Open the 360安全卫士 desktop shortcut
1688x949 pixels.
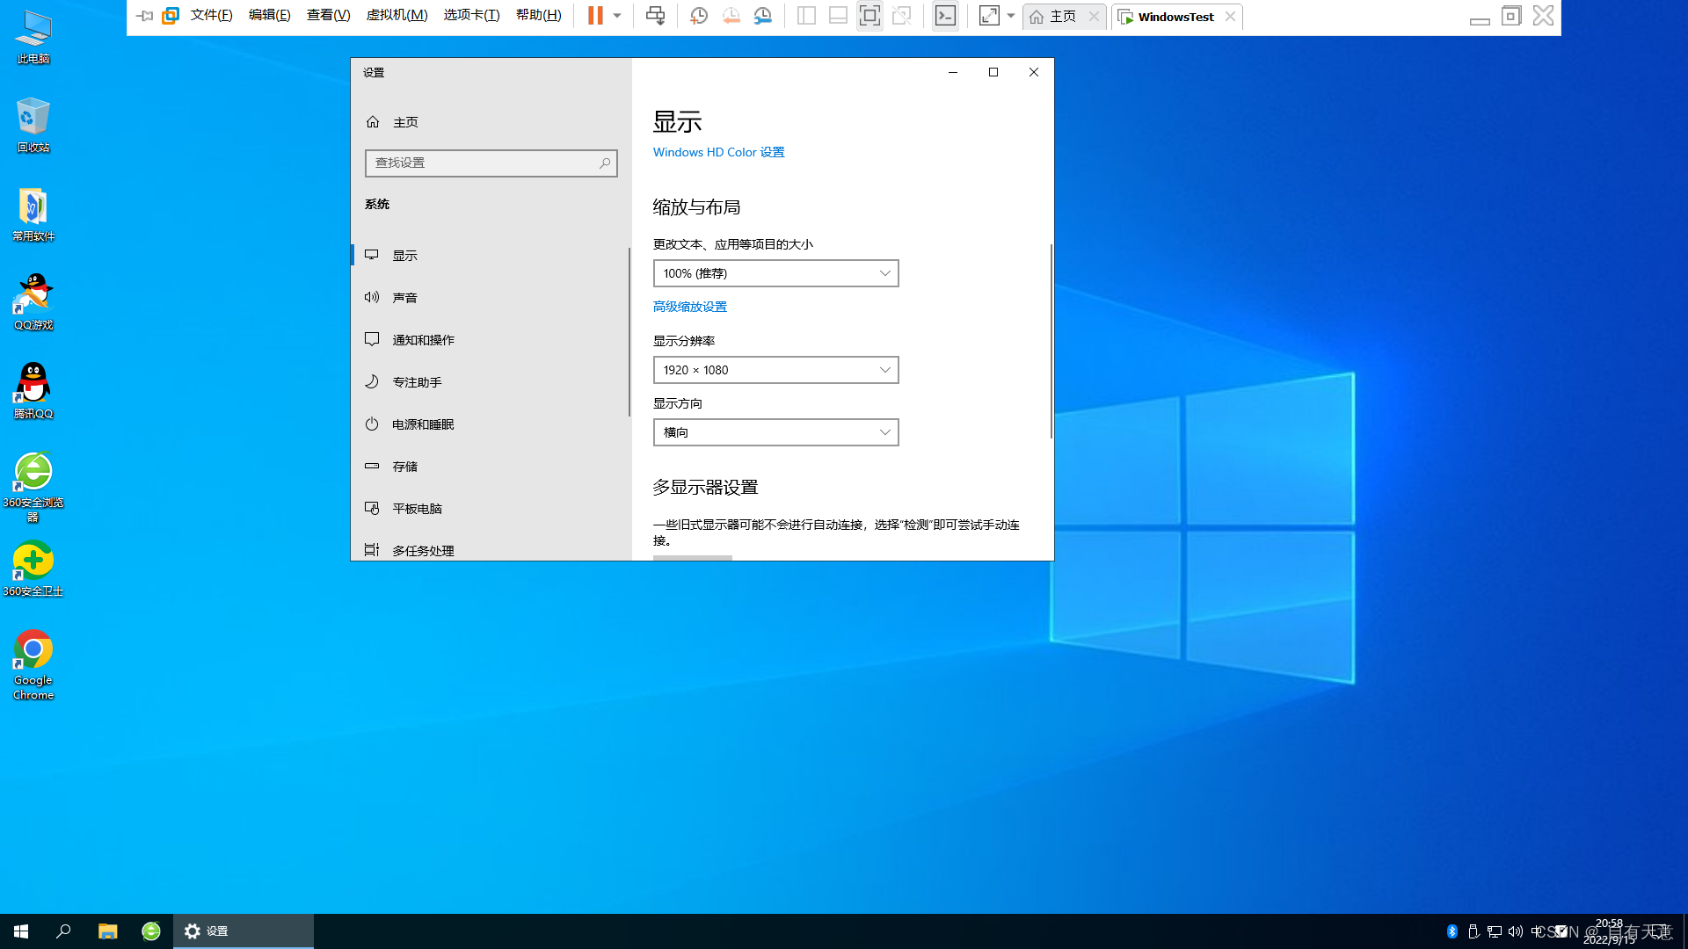click(33, 569)
